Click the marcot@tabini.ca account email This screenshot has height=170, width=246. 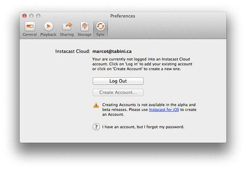[x=112, y=51]
